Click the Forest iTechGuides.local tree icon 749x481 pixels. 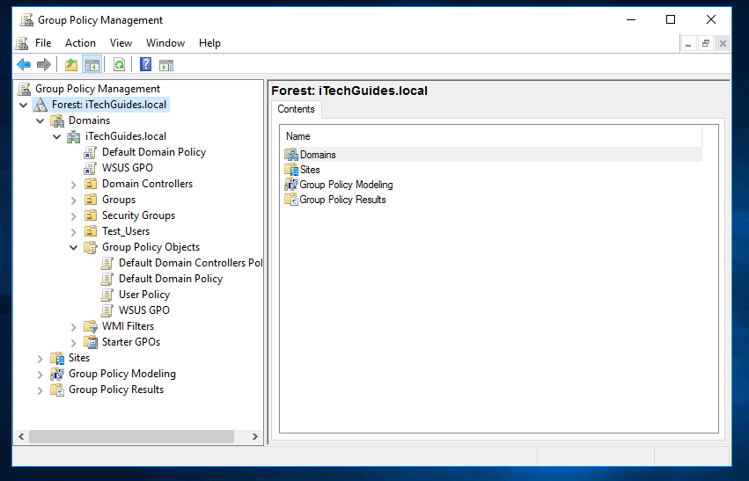tap(40, 105)
